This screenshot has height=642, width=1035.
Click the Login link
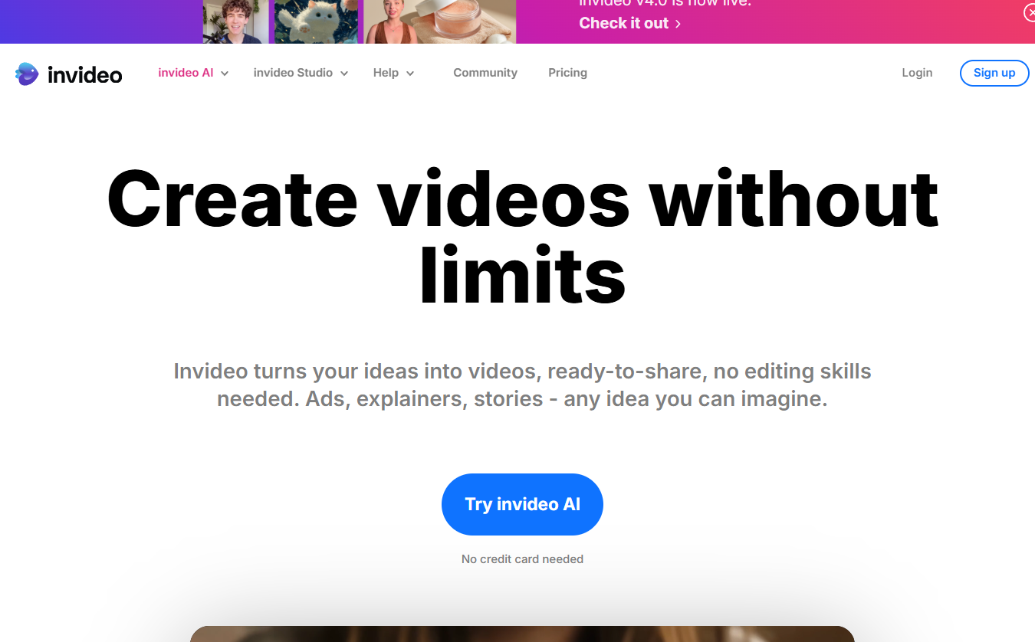point(917,73)
